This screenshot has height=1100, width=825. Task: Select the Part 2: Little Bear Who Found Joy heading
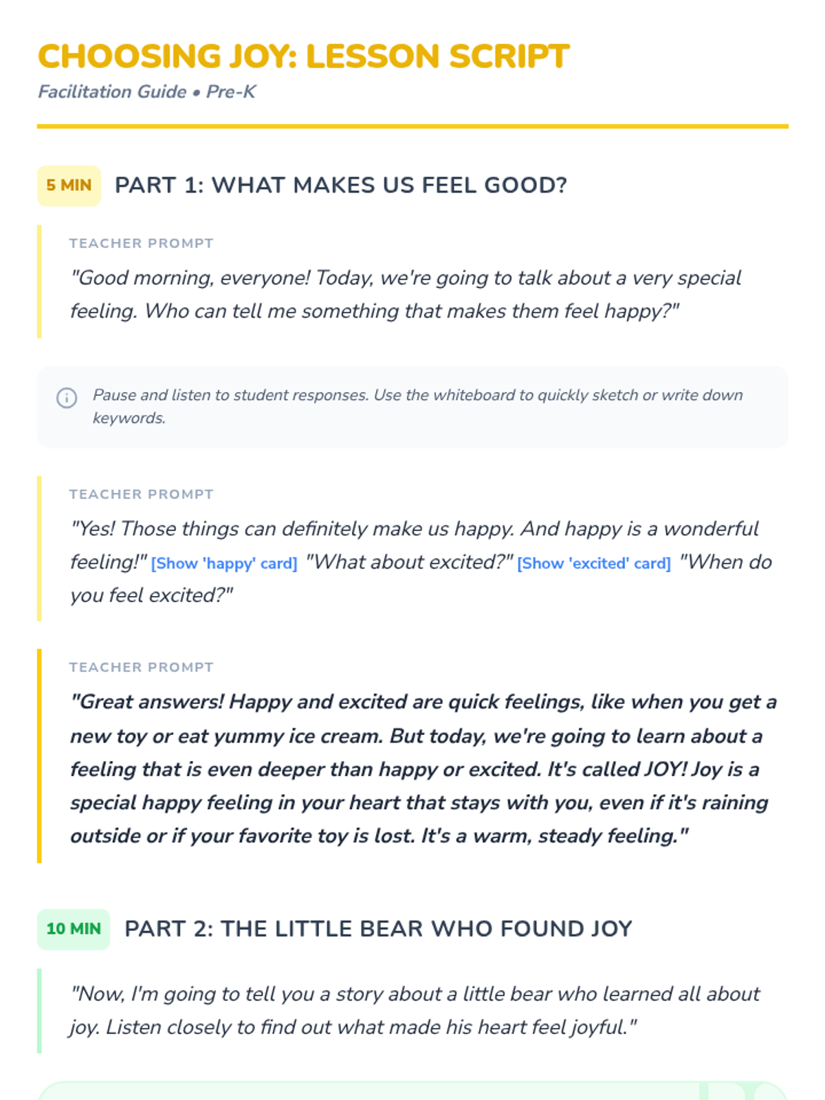(378, 929)
